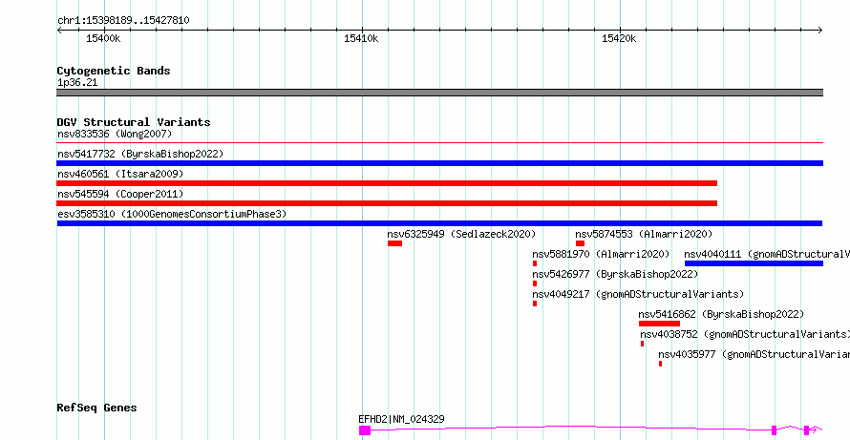The width and height of the screenshot is (850, 440).
Task: Open the nsv460561 (Itsara2009) label
Action: 120,174
